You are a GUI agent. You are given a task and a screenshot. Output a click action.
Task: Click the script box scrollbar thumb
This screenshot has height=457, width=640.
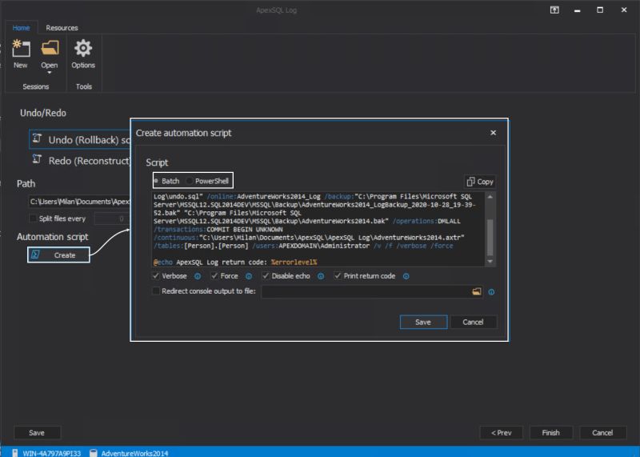(x=490, y=237)
